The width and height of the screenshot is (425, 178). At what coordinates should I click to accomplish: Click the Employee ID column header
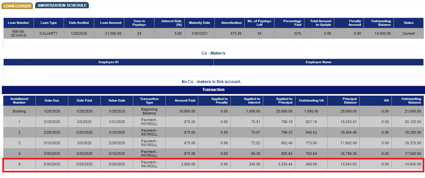[108, 62]
